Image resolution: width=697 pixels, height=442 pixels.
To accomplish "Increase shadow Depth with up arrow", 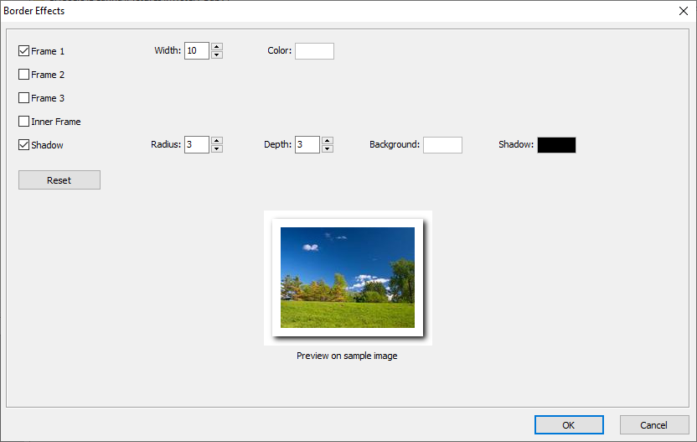I will (x=328, y=141).
